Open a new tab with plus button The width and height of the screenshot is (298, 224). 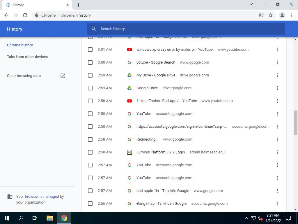79,5
